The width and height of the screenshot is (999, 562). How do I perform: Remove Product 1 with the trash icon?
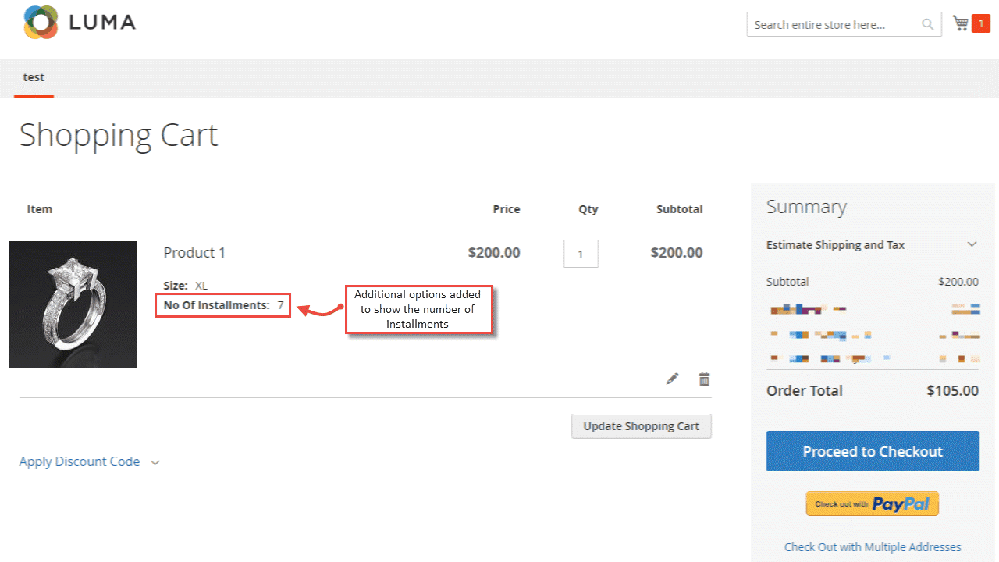click(704, 379)
